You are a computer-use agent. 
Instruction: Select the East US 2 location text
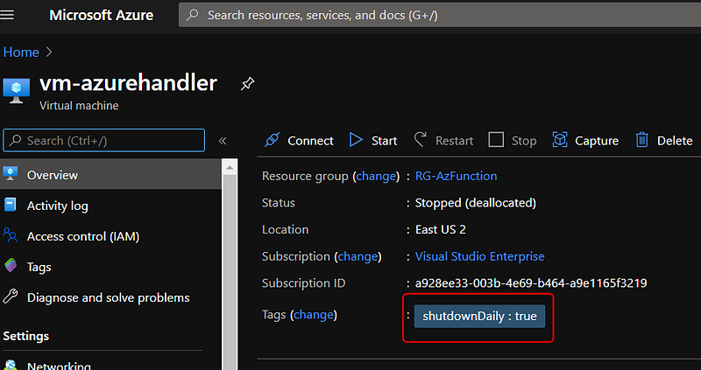click(x=441, y=229)
